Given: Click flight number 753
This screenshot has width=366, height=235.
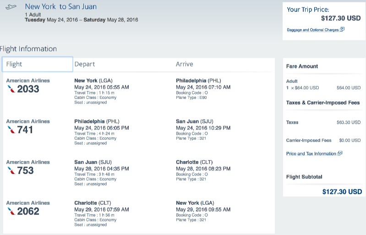Looking at the screenshot, I should click(25, 170).
